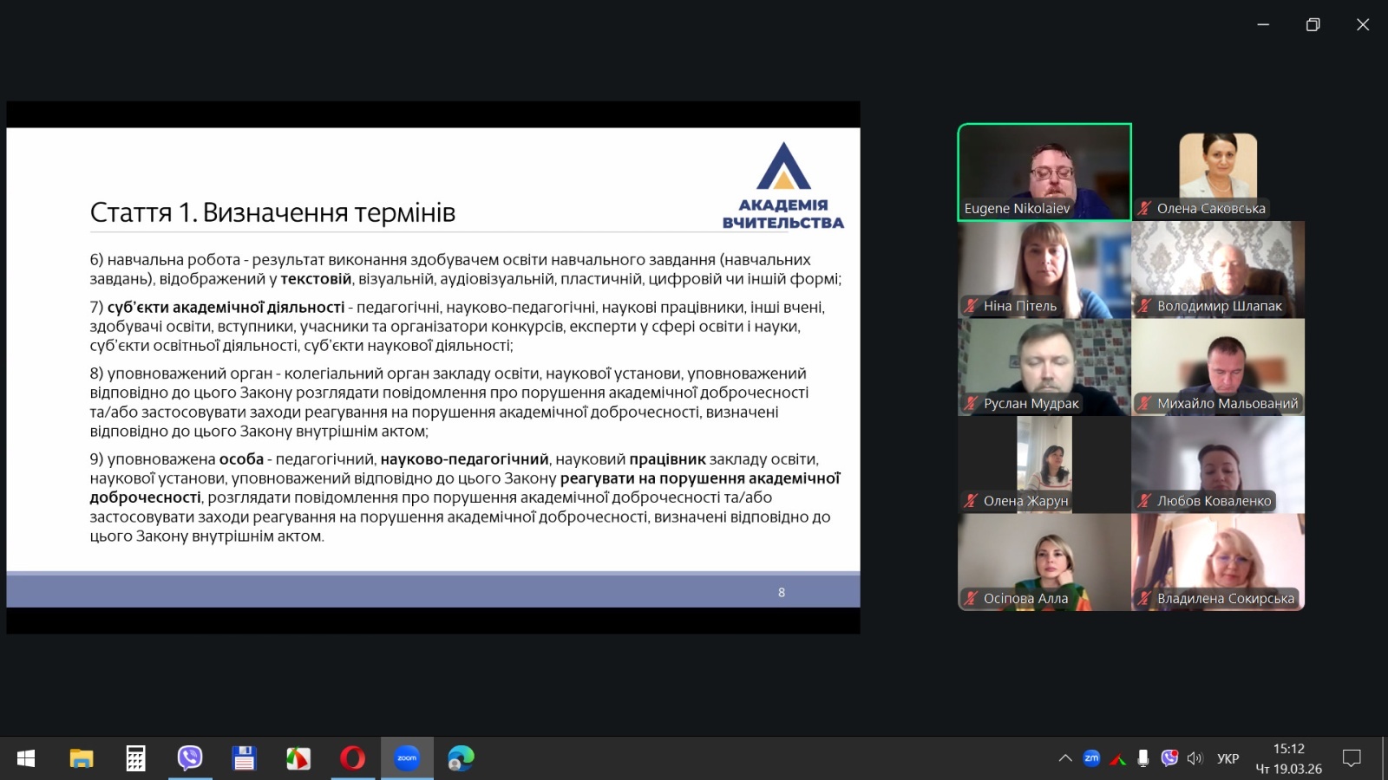Click Володимир Шлапак's video tile
This screenshot has width=1388, height=780.
(x=1217, y=270)
